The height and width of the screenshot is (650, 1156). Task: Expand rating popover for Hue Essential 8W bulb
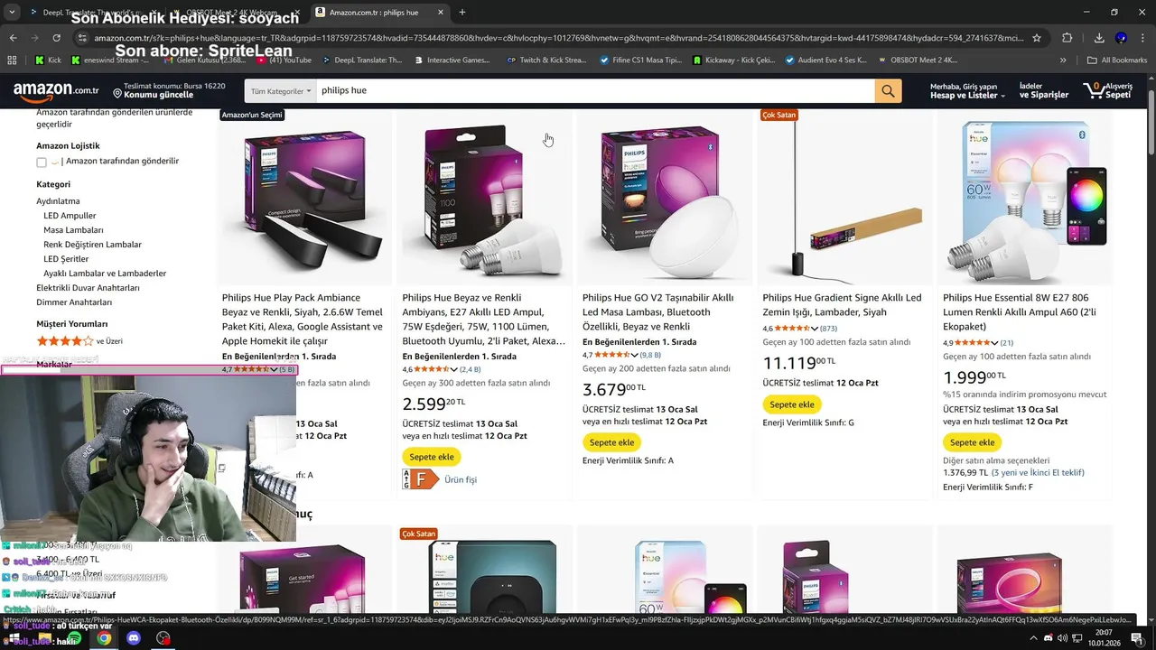[x=994, y=343]
